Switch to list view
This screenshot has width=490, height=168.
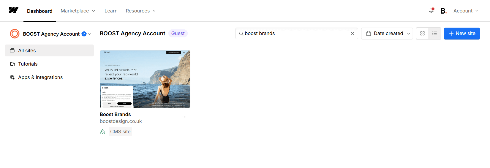(x=434, y=34)
